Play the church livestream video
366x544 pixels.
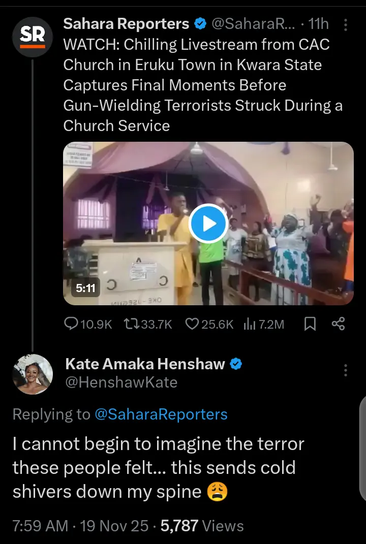[x=208, y=223]
